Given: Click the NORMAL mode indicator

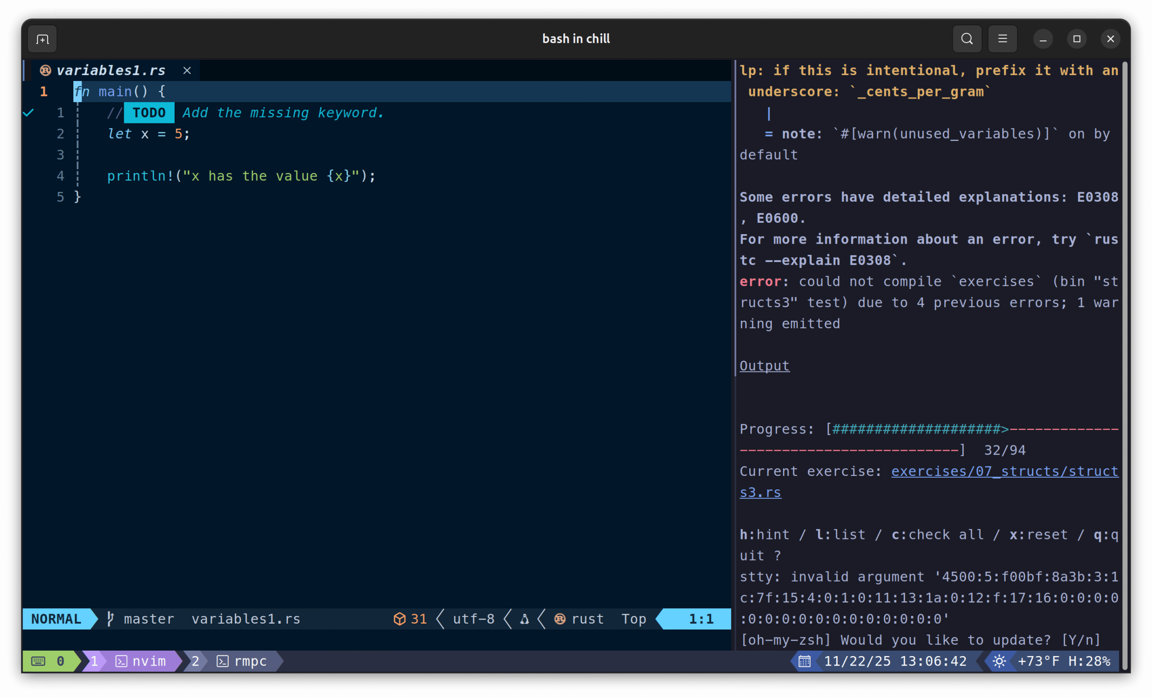Looking at the screenshot, I should (x=56, y=619).
